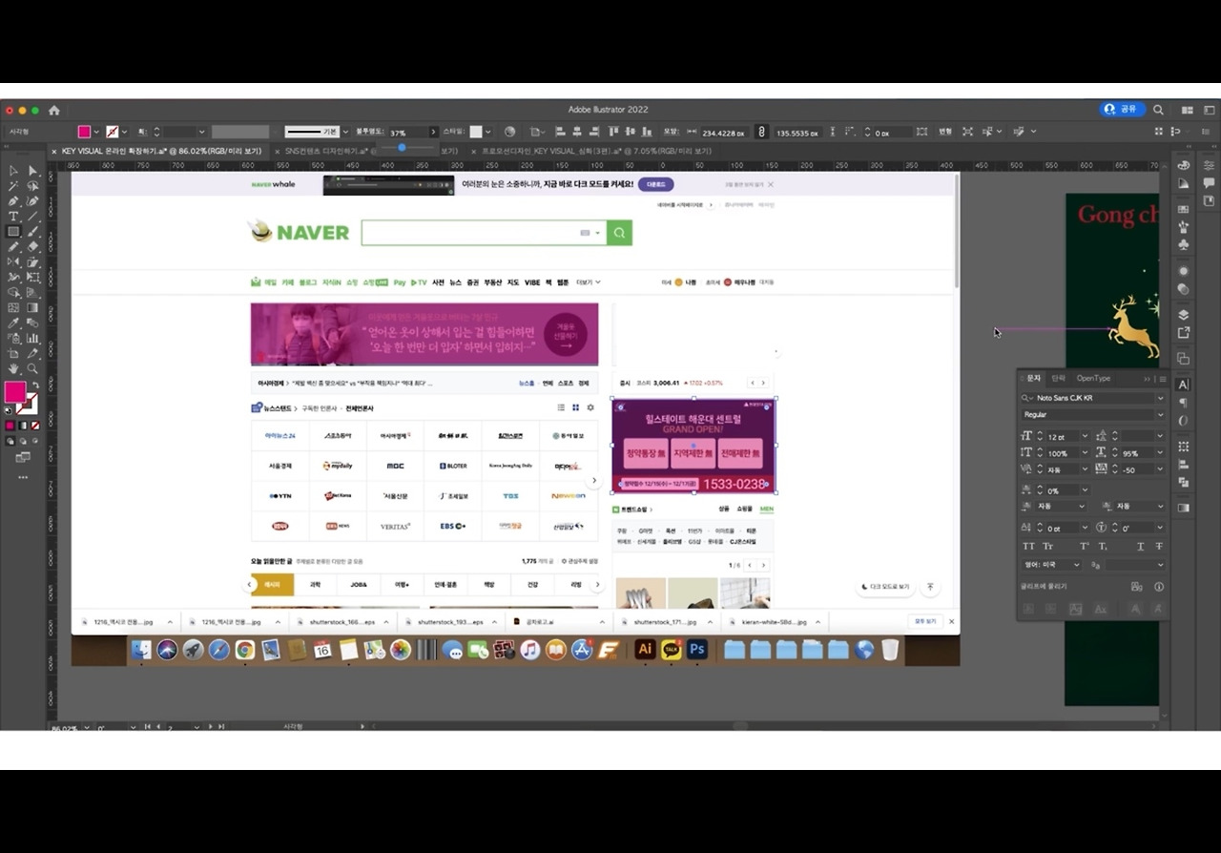Open the language dropdown in the Character panel
This screenshot has width=1221, height=853.
click(1050, 565)
